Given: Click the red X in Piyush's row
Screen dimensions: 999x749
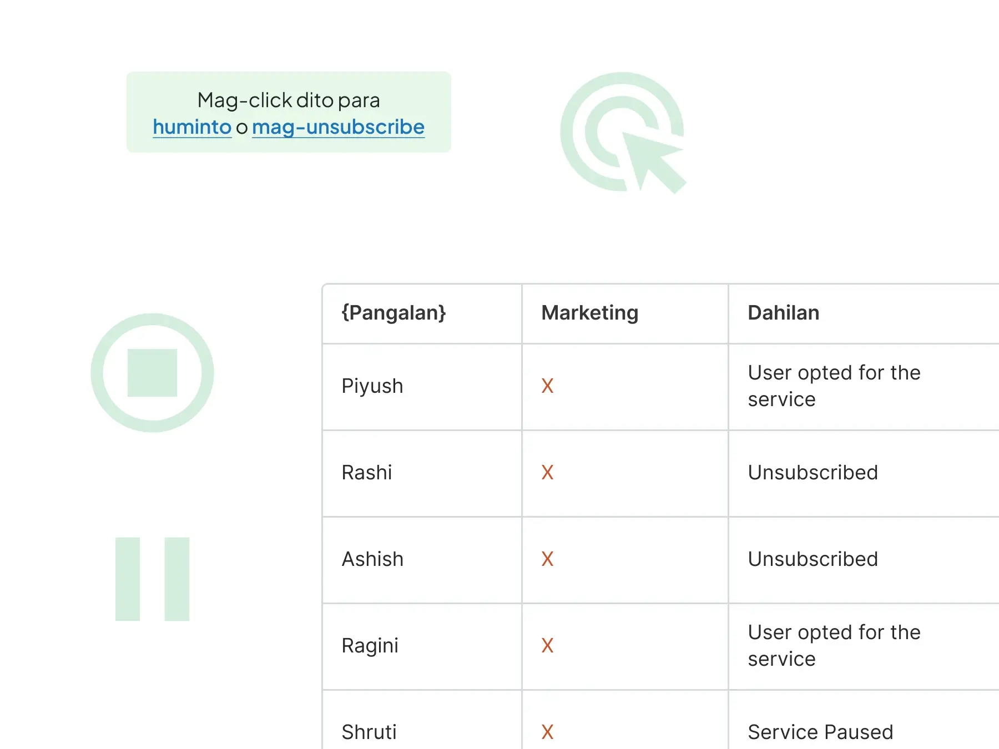Looking at the screenshot, I should [547, 386].
